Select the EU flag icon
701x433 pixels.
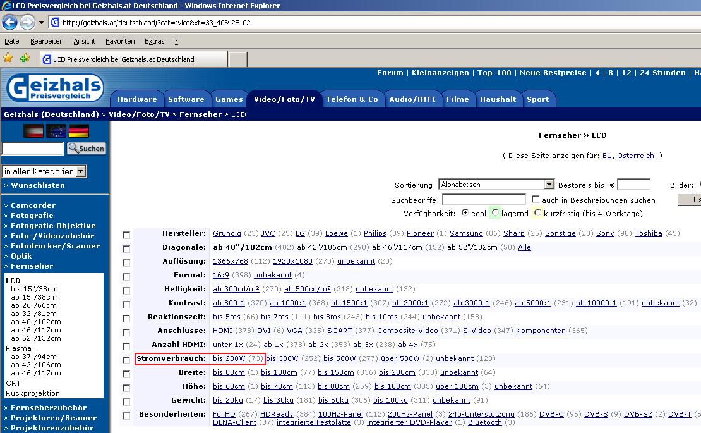pyautogui.click(x=56, y=131)
